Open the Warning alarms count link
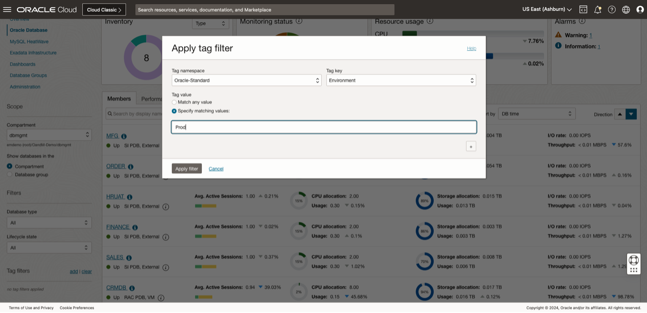Screen dimensions: 647x313 pyautogui.click(x=590, y=35)
